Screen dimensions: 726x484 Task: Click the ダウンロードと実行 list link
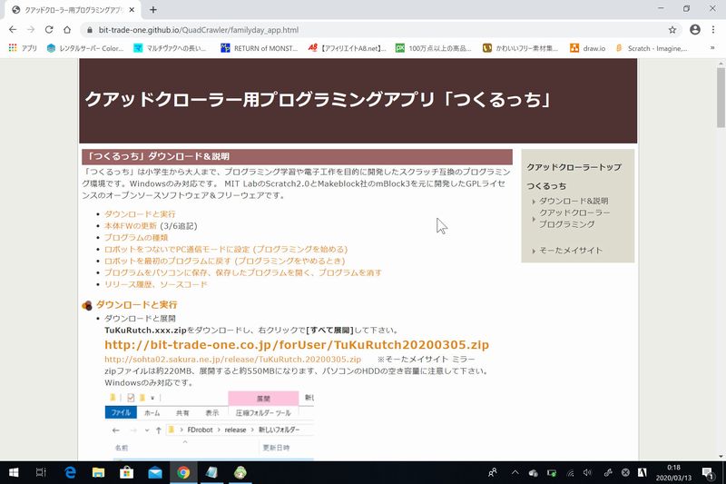(127, 214)
